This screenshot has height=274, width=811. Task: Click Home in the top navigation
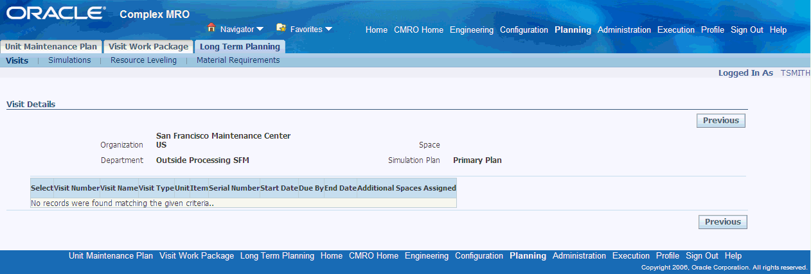tap(377, 30)
